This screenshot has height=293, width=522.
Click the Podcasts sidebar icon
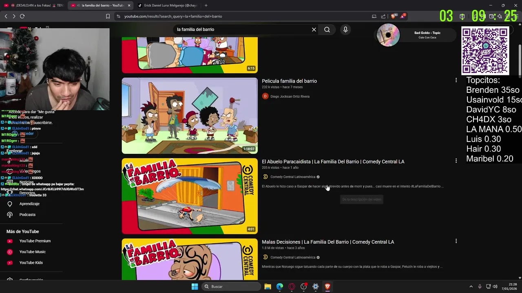pyautogui.click(x=10, y=214)
